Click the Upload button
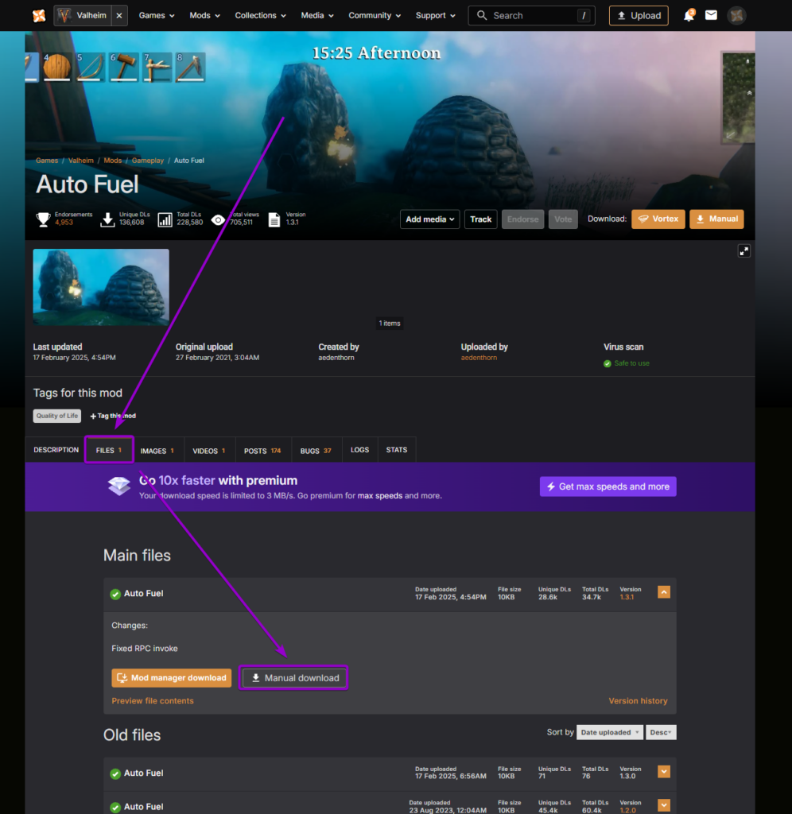This screenshot has height=814, width=792. coord(639,16)
